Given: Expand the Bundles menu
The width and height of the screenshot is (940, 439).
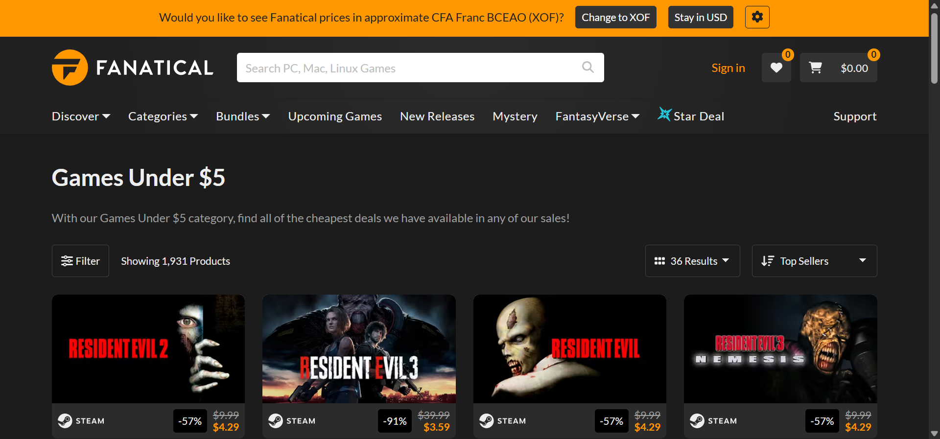Looking at the screenshot, I should point(243,116).
